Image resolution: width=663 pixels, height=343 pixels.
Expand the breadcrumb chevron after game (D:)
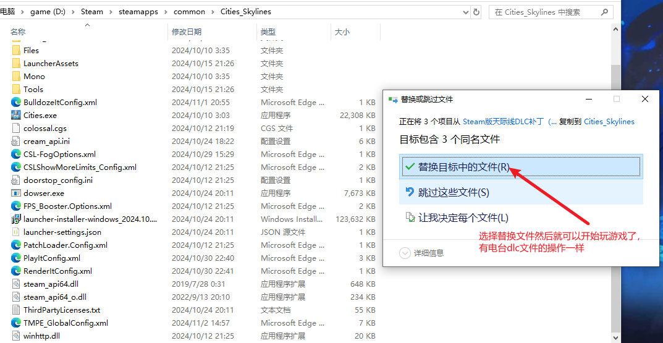pos(73,12)
